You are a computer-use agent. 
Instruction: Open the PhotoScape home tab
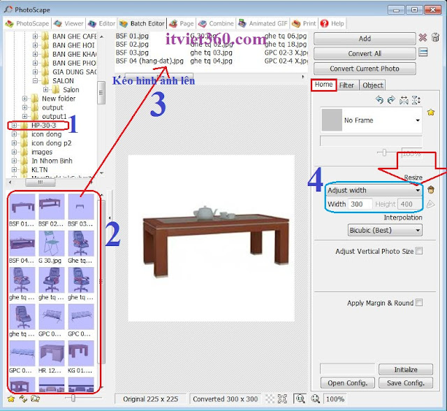click(x=27, y=24)
